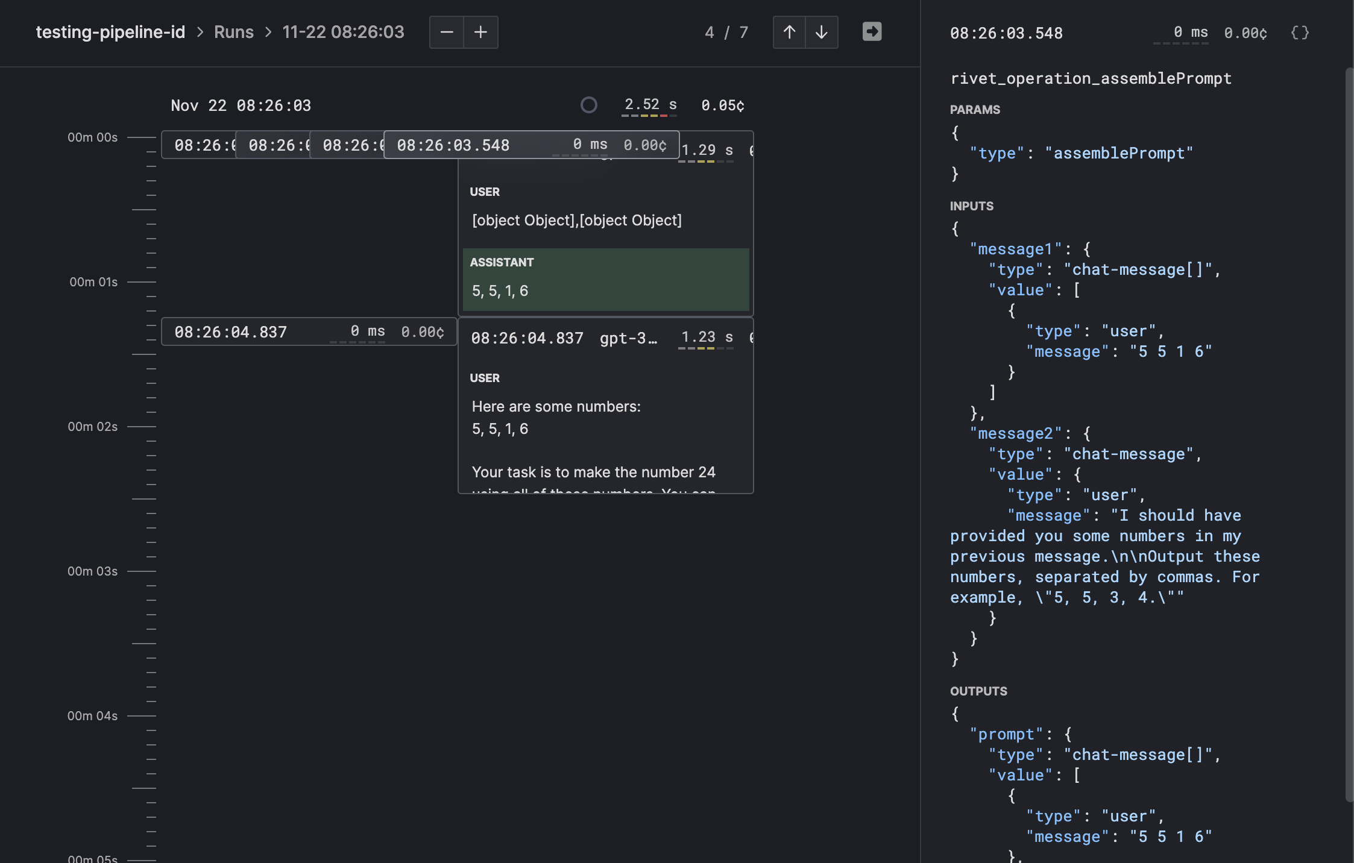Viewport: 1354px width, 863px height.
Task: Click the OUTPUTS section heading
Action: [x=978, y=691]
